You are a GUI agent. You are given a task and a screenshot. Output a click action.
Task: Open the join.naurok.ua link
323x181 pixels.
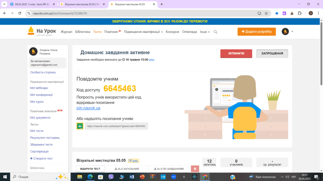88,108
